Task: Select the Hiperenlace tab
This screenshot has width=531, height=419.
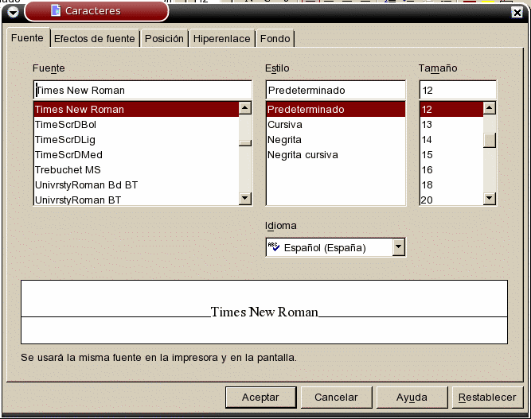Action: [x=222, y=38]
